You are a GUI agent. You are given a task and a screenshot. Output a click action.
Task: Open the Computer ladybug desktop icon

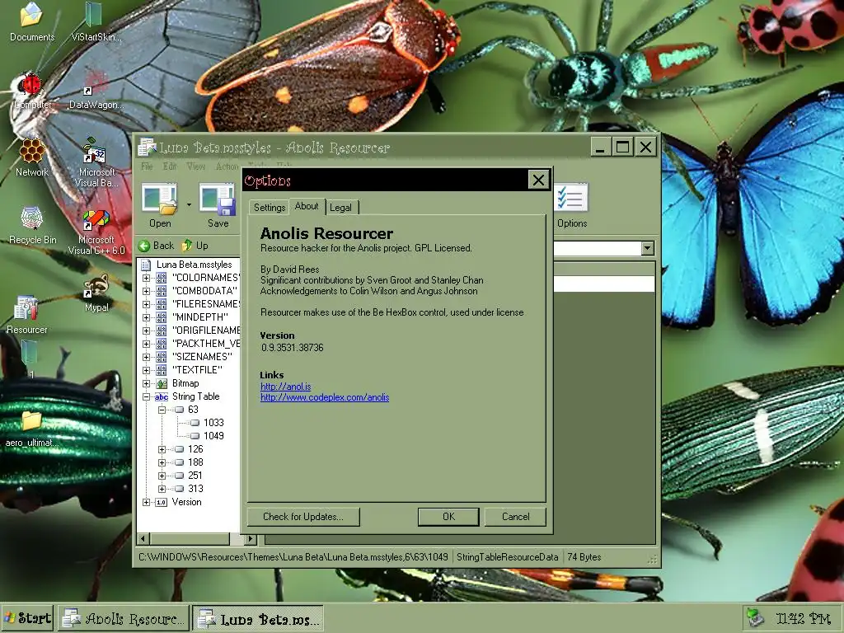[x=30, y=83]
